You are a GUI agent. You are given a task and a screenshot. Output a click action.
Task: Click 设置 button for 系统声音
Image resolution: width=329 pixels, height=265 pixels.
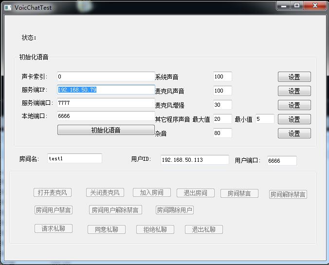pos(294,77)
